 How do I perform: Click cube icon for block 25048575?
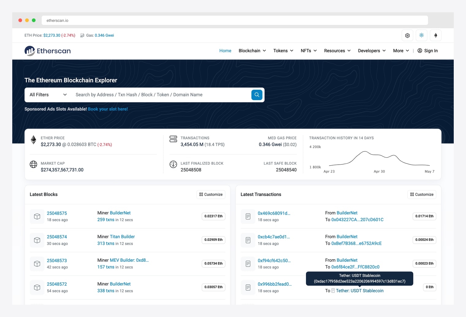point(37,216)
